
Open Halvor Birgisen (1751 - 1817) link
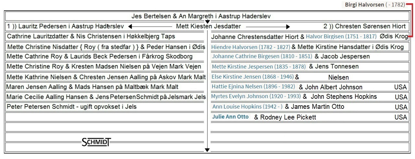click(x=341, y=37)
